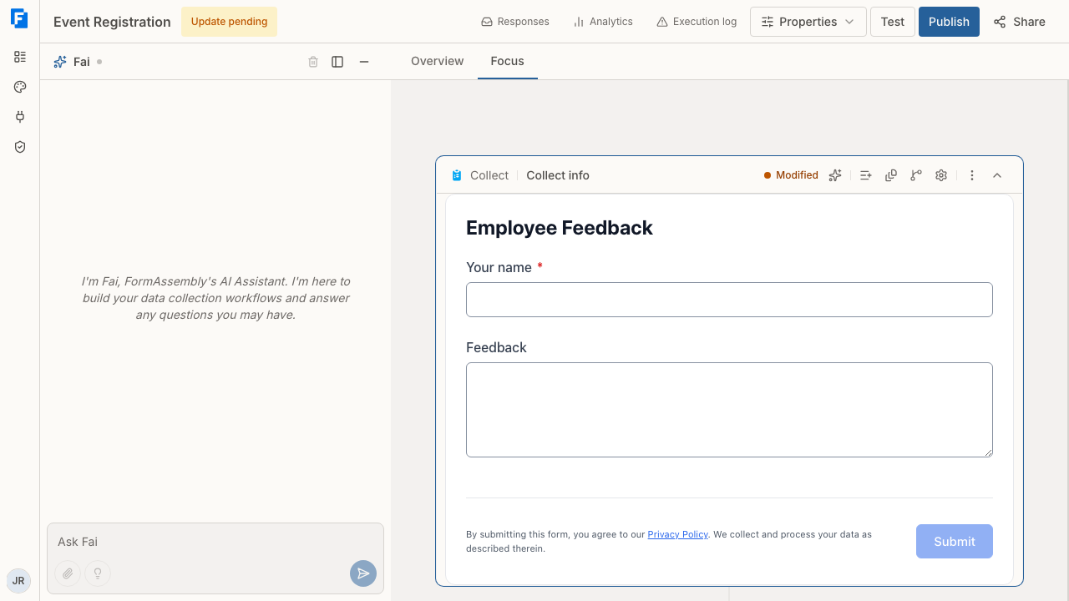Select the Focus tab
The image size is (1069, 601).
tap(508, 61)
